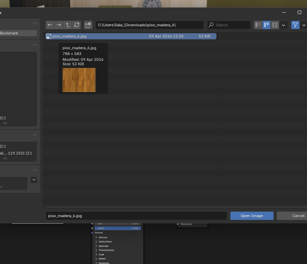Expand the Specular panel in node

[x=104, y=246]
